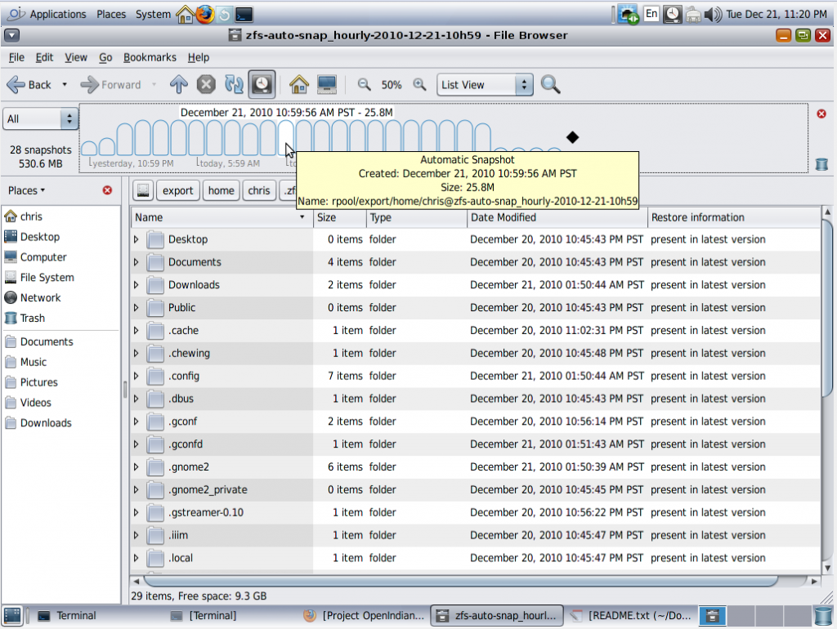837x629 pixels.
Task: Open the All snapshots filter dropdown
Action: 40,119
